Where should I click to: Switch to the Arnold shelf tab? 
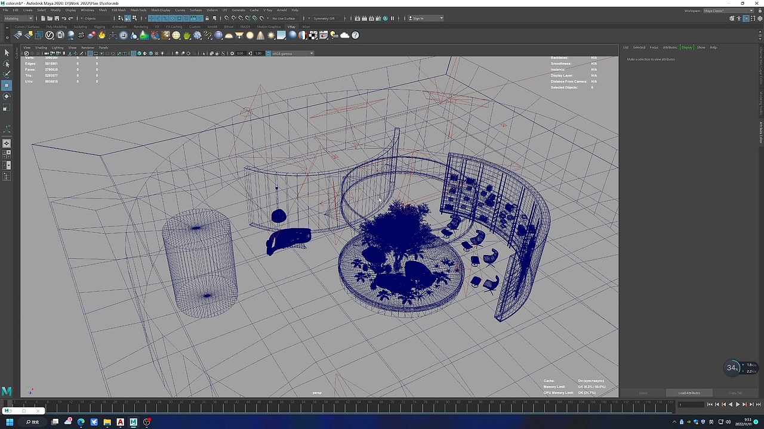pos(212,27)
